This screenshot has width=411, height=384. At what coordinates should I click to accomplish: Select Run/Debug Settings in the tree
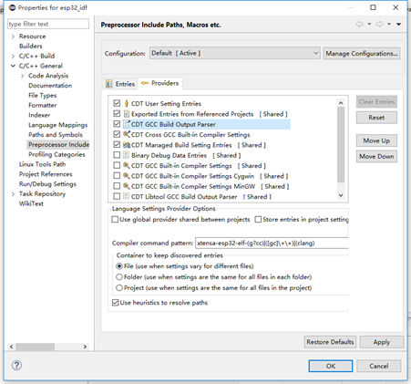(47, 184)
